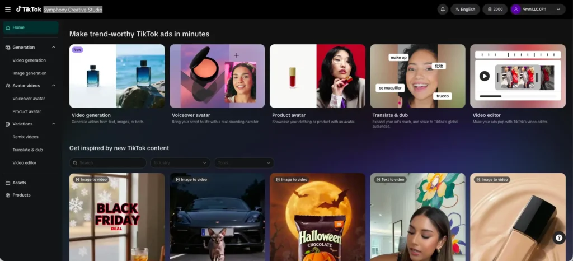Open Product avatar in sidebar
The image size is (573, 261).
pos(27,111)
